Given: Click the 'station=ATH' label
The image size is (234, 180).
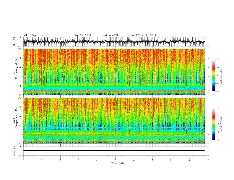Looking at the screenshot, I should pyautogui.click(x=110, y=35).
